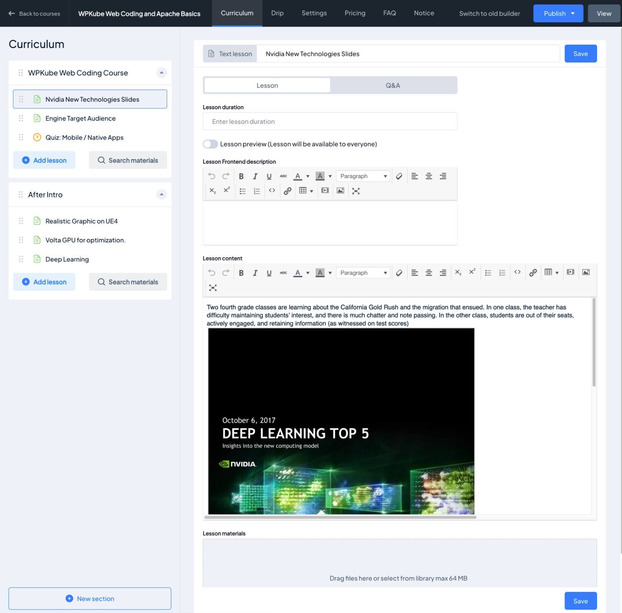
Task: Insert link in Lesson Frontend description editor
Action: (x=287, y=191)
